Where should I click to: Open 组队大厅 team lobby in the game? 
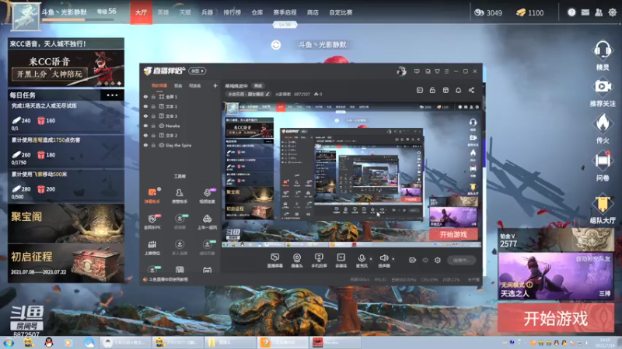pos(602,209)
